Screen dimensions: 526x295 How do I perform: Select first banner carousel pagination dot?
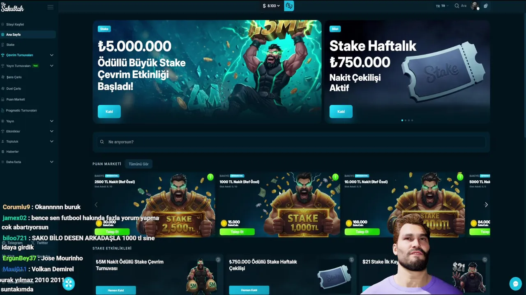click(x=402, y=120)
